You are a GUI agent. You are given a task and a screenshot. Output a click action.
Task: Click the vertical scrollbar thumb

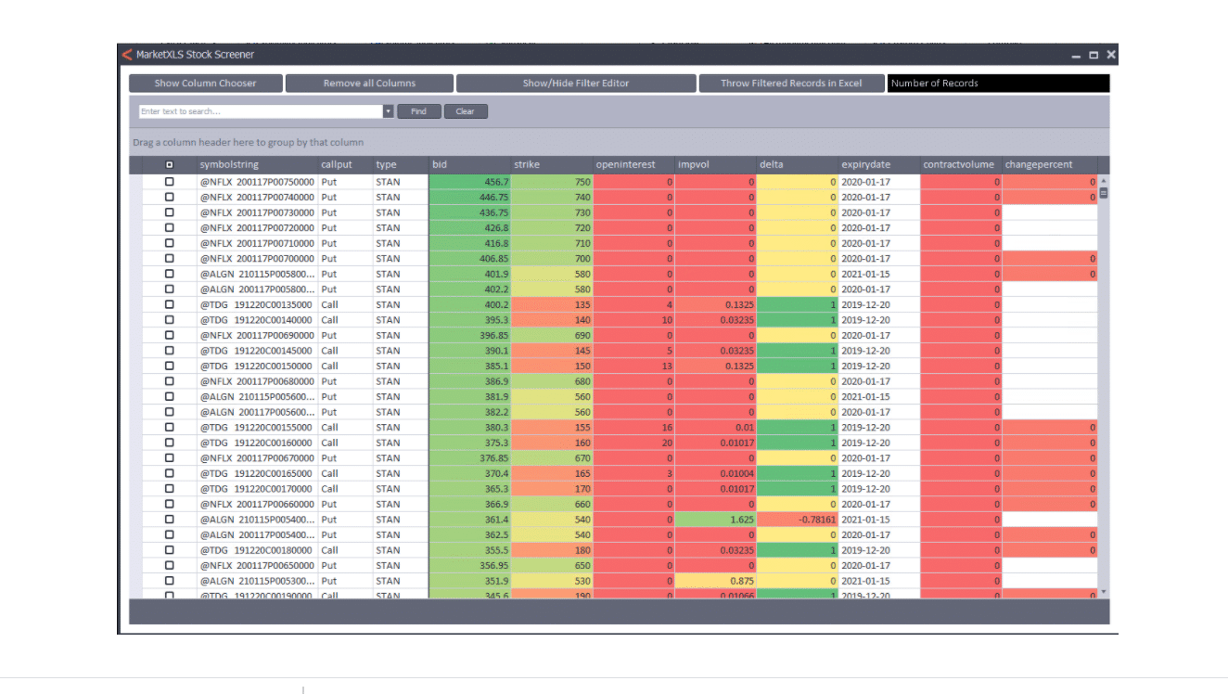(x=1104, y=193)
